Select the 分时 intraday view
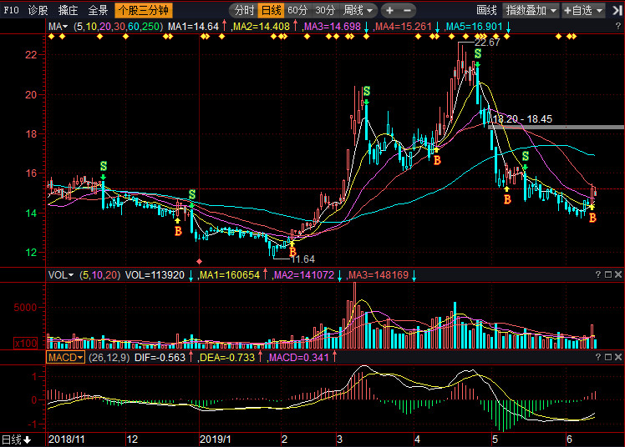The width and height of the screenshot is (625, 447). (x=243, y=11)
